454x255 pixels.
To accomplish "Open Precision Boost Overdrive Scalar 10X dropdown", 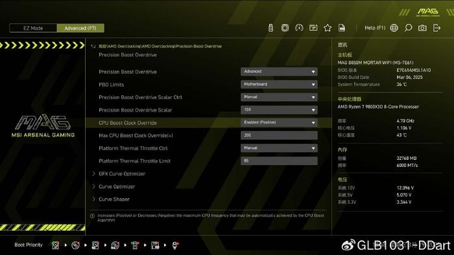I will [279, 110].
